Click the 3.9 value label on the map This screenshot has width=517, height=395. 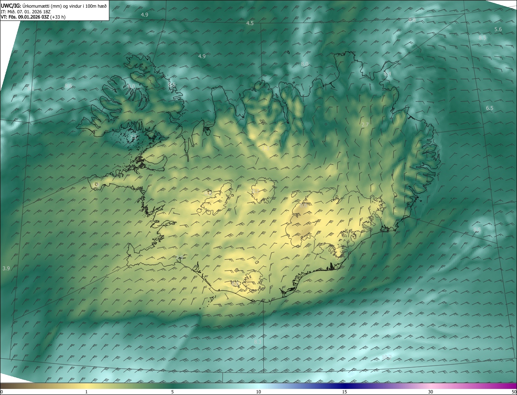click(x=6, y=268)
